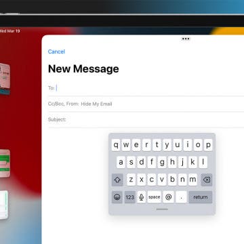Focus the Subject: field
The width and height of the screenshot is (244, 244).
[x=146, y=119]
